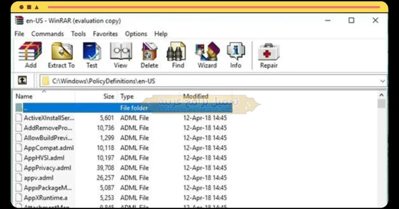The width and height of the screenshot is (399, 209).
Task: Open the Favorites menu
Action: [105, 34]
